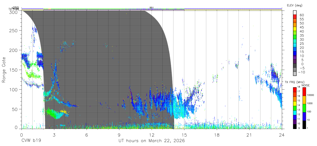Screen dimensions: 317x146
Task: Click the white top swatch of the ELEV colorbar
Action: 295,12
